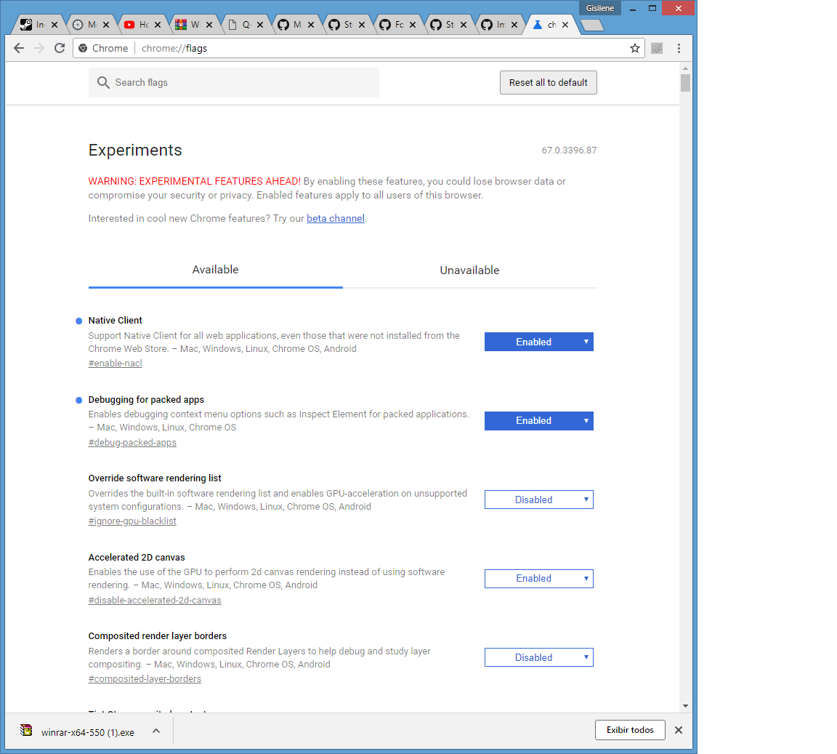Open the beta channel link
Viewport: 837px width, 754px height.
335,218
